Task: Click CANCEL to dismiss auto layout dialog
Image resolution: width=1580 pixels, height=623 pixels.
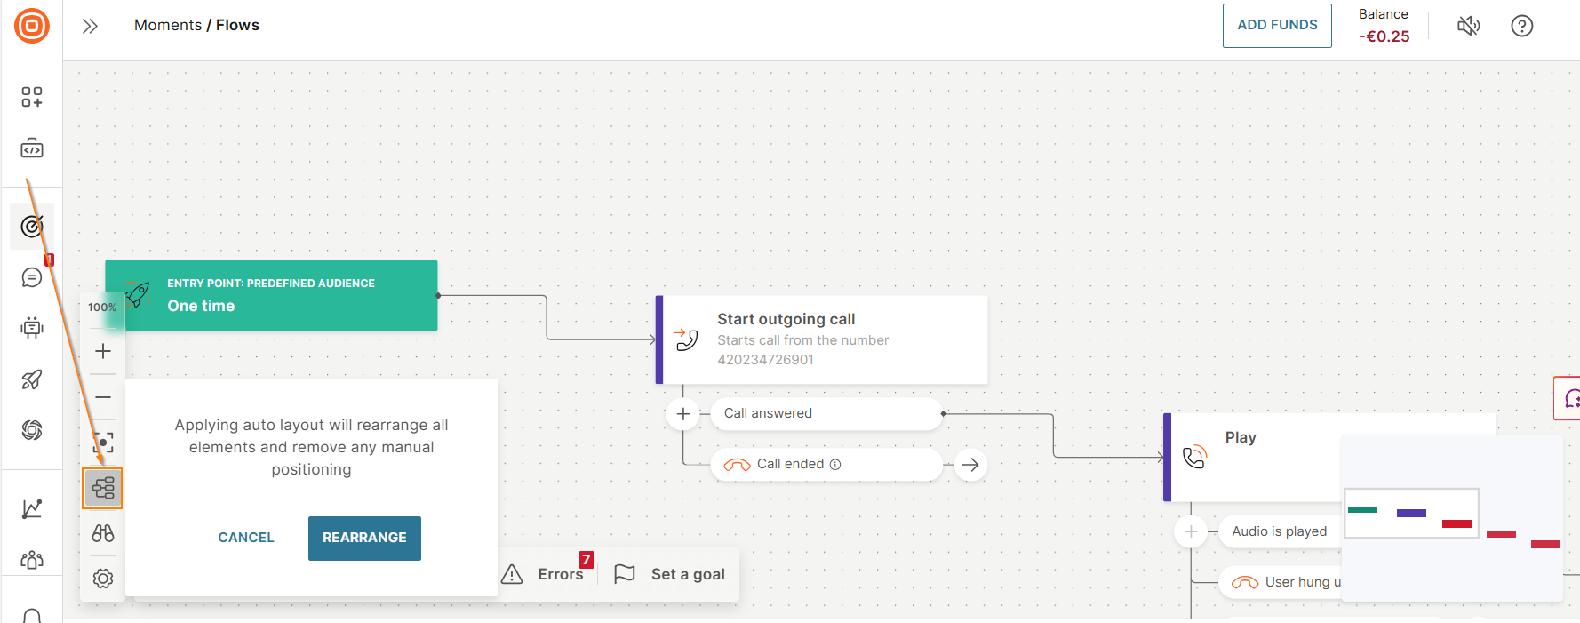Action: pos(246,537)
